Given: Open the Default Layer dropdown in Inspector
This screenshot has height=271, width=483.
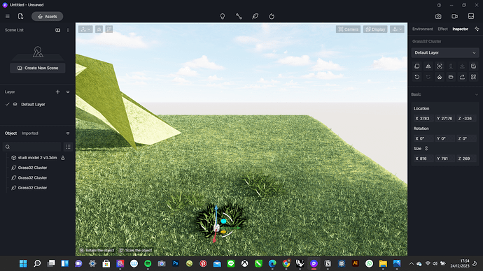Looking at the screenshot, I should [x=445, y=52].
